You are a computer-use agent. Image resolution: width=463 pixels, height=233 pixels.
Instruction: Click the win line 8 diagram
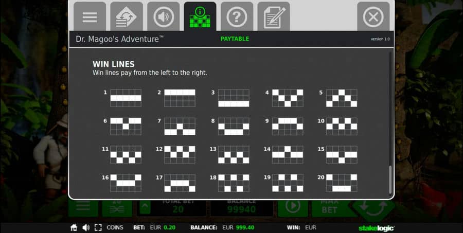point(234,127)
